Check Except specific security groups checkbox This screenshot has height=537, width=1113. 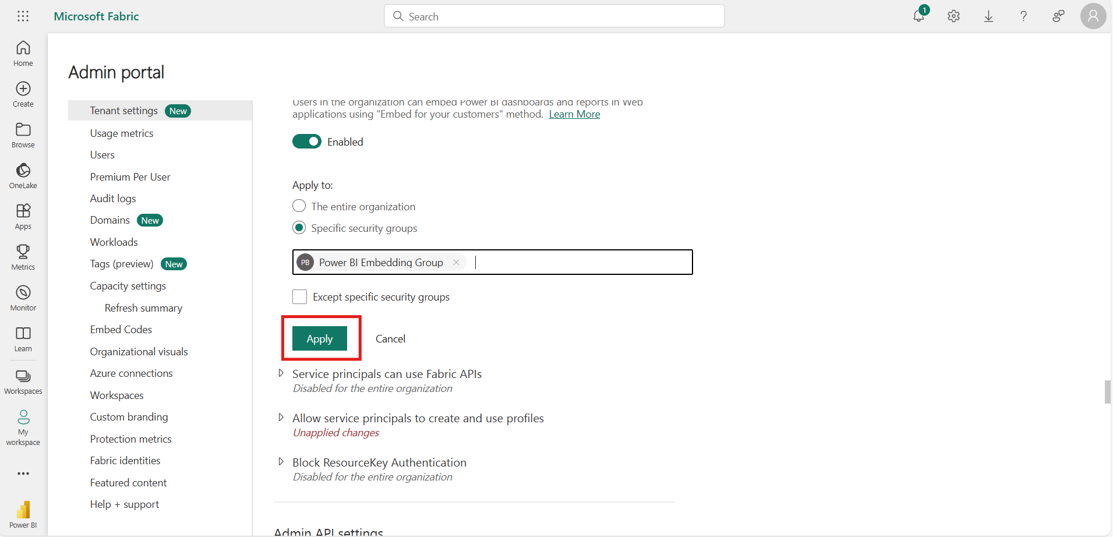(x=299, y=297)
